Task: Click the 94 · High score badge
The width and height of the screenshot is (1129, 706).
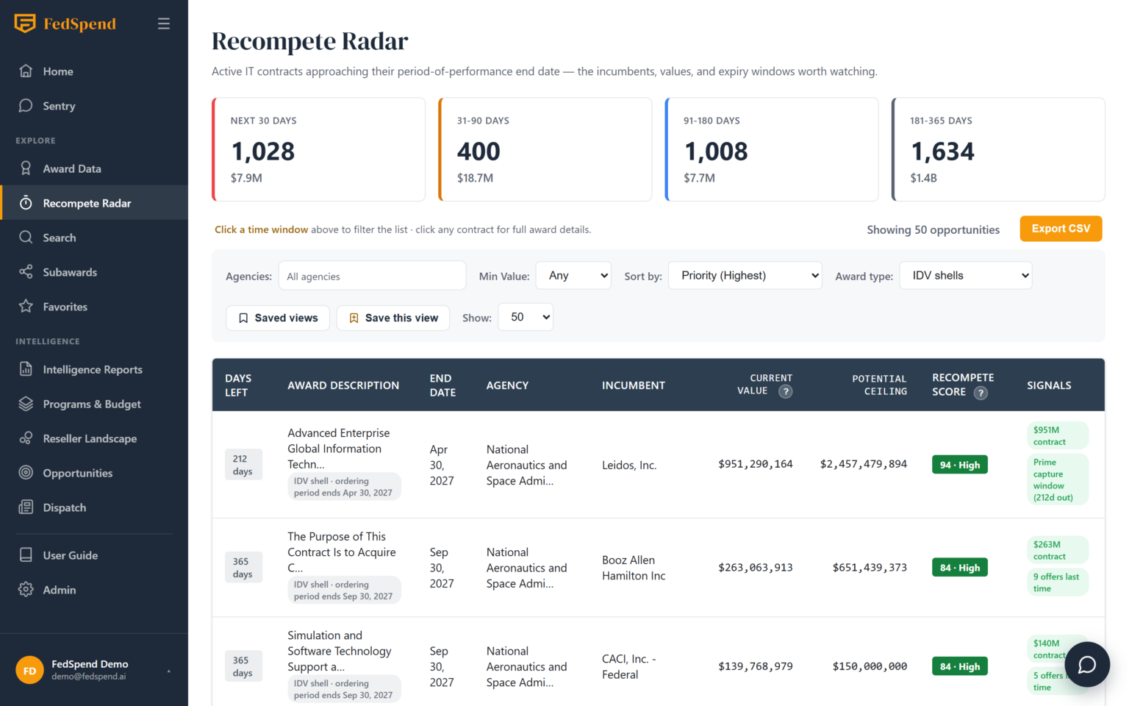Action: coord(960,465)
